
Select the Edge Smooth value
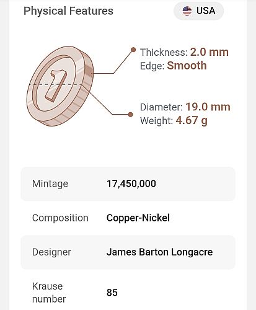tap(187, 66)
